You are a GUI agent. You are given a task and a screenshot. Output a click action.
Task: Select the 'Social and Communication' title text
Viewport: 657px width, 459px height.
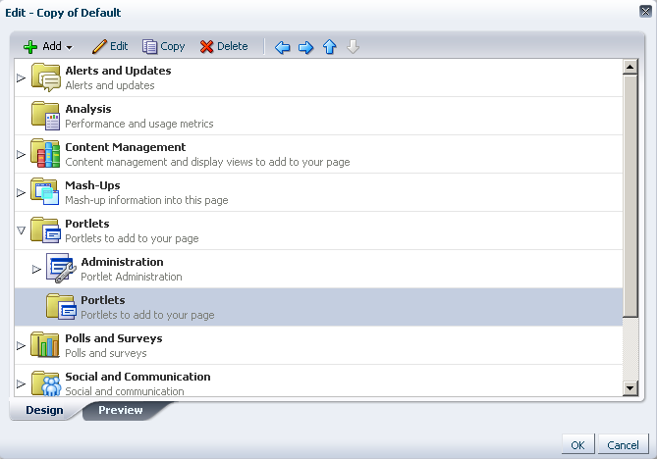(x=137, y=377)
